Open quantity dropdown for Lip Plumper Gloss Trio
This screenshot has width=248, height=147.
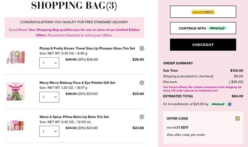tap(49, 63)
